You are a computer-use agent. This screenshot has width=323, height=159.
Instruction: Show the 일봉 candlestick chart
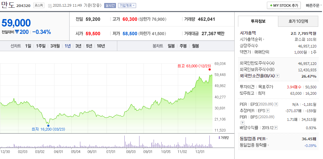pyautogui.click(x=171, y=46)
